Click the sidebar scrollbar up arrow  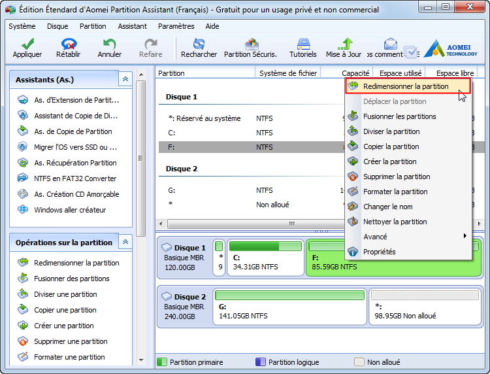[x=141, y=75]
